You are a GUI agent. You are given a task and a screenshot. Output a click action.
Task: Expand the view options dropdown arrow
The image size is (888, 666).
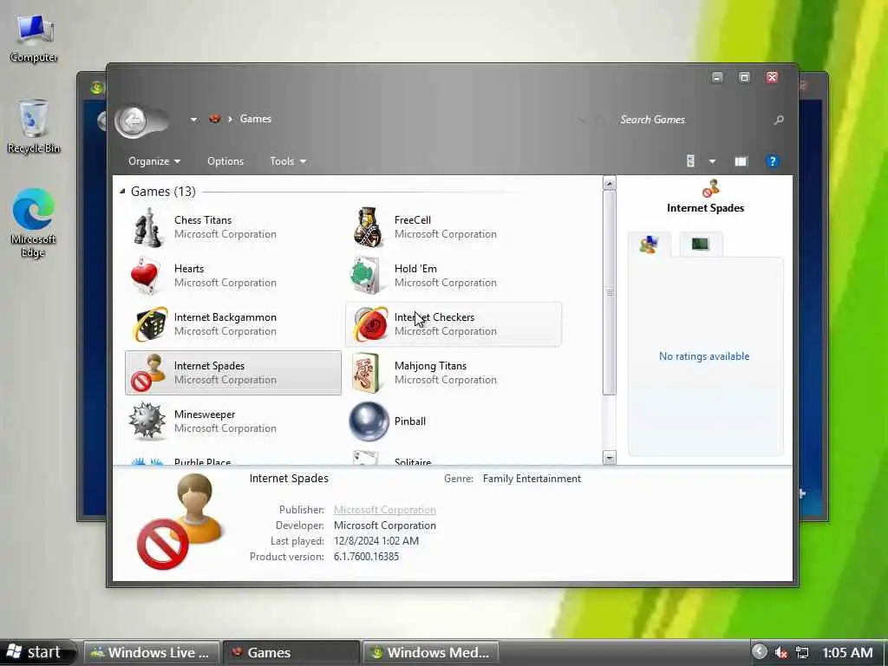coord(713,161)
